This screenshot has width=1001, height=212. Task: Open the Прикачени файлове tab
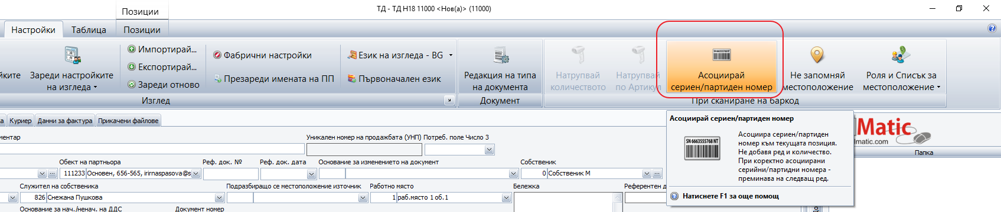point(128,121)
